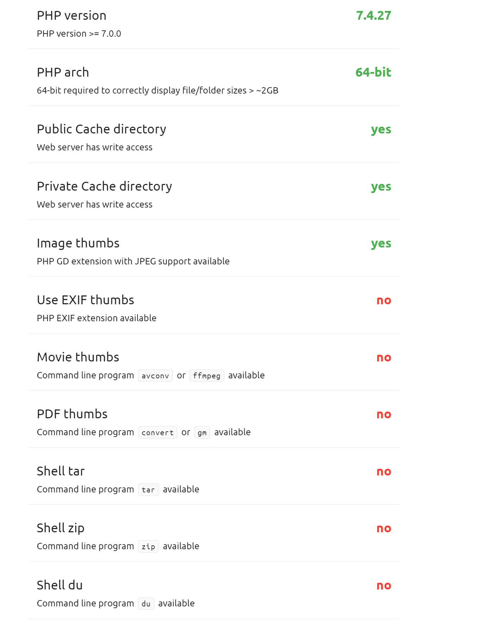Click the gm code label
The height and width of the screenshot is (635, 483).
tap(202, 432)
